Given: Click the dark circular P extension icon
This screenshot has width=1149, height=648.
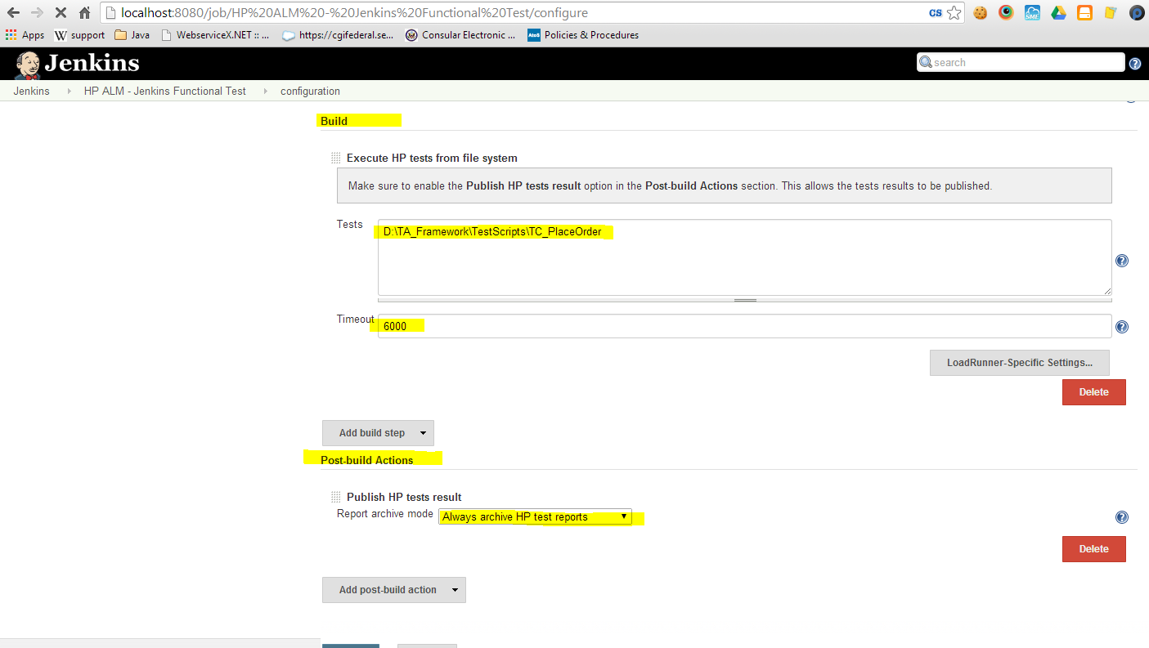Looking at the screenshot, I should click(1136, 13).
